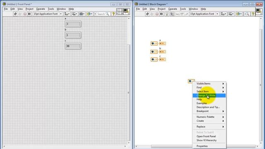Image resolution: width=265 pixels, height=149 pixels.
Task: Open Block Diagram 15pt Application Font dropdown
Action: pyautogui.click(x=204, y=14)
